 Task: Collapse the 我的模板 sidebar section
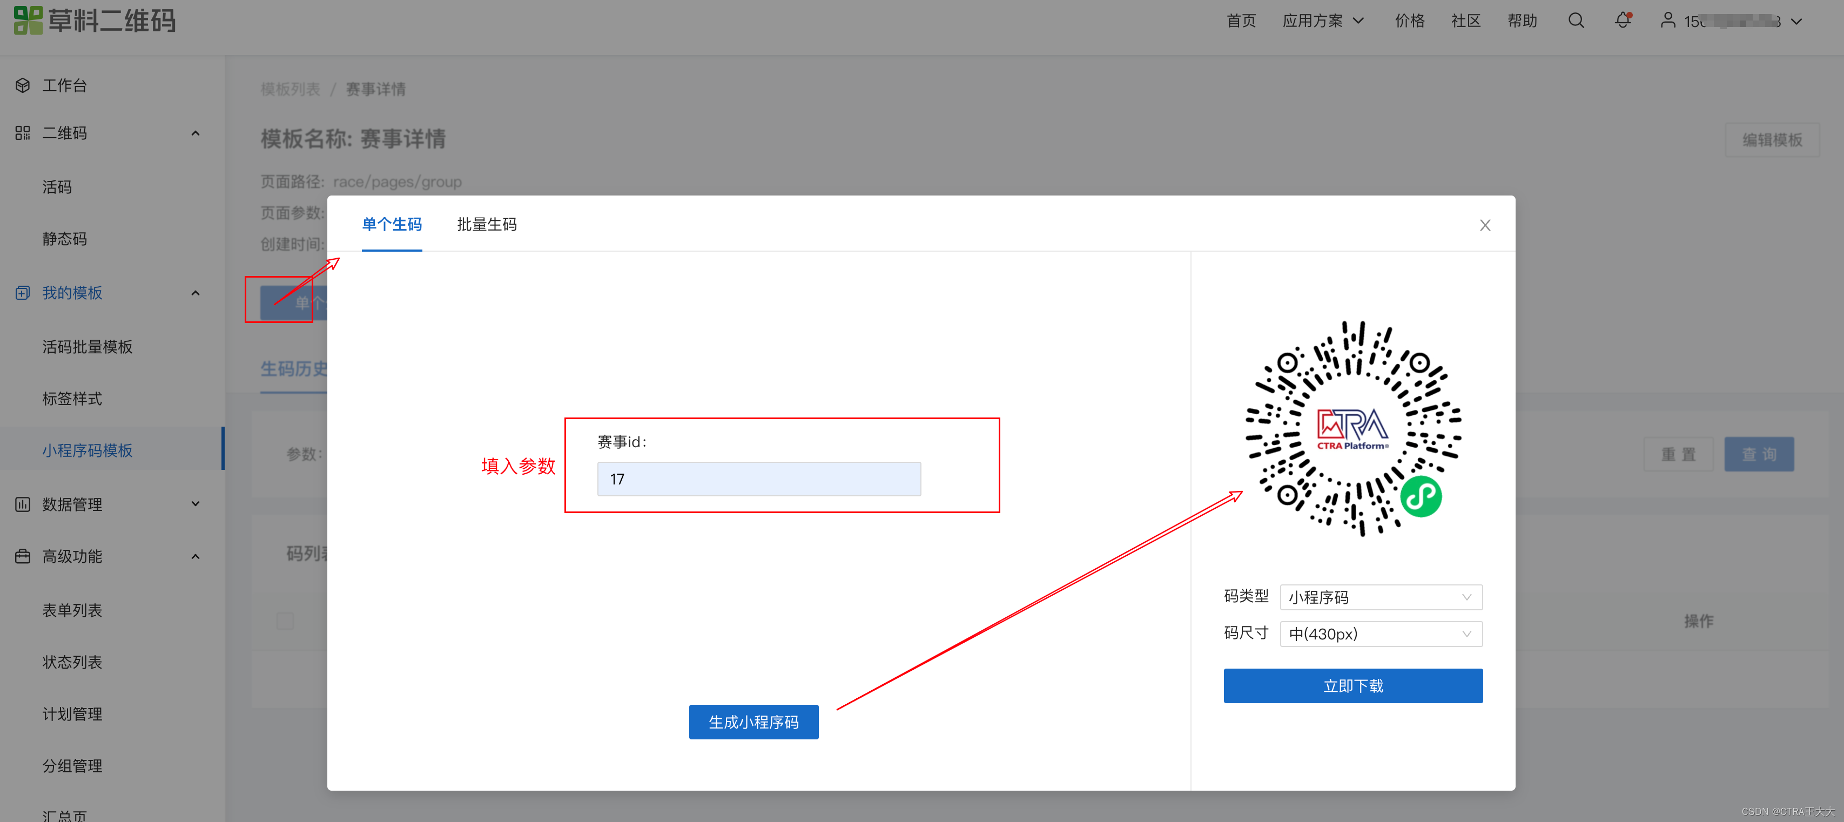click(x=196, y=293)
